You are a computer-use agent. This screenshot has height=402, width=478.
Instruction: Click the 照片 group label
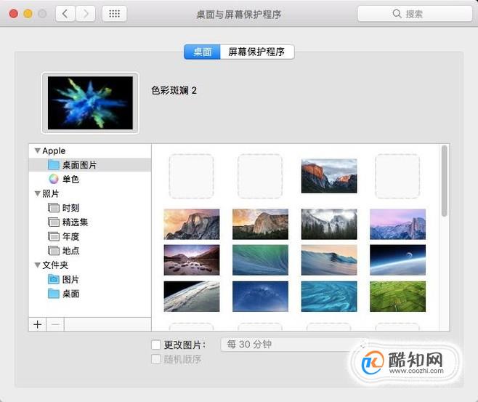pyautogui.click(x=51, y=193)
